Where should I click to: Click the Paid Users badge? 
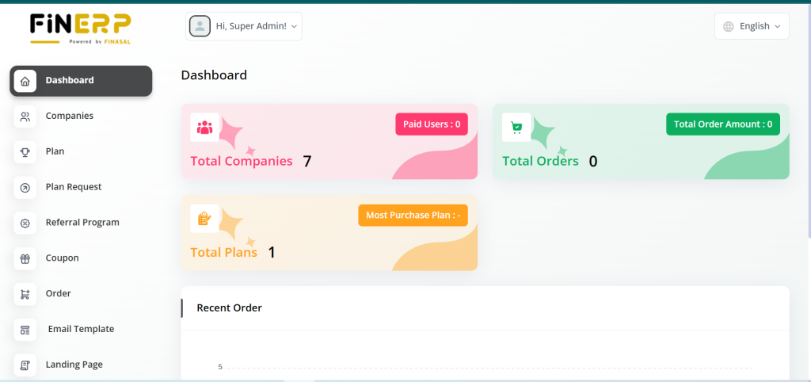click(x=432, y=124)
